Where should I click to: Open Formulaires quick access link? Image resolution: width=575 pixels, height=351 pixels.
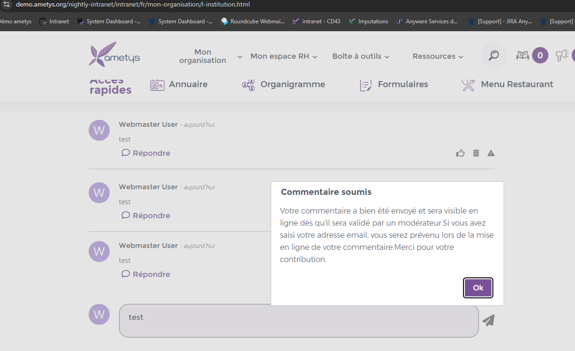[393, 85]
